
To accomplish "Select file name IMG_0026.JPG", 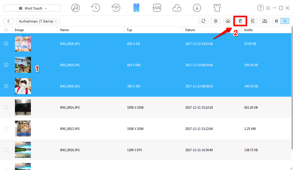I will tap(70, 44).
